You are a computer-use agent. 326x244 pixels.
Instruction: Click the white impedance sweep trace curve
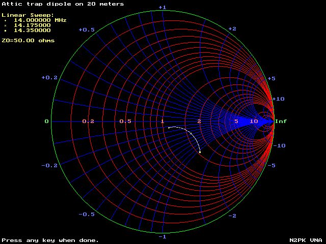(x=189, y=133)
